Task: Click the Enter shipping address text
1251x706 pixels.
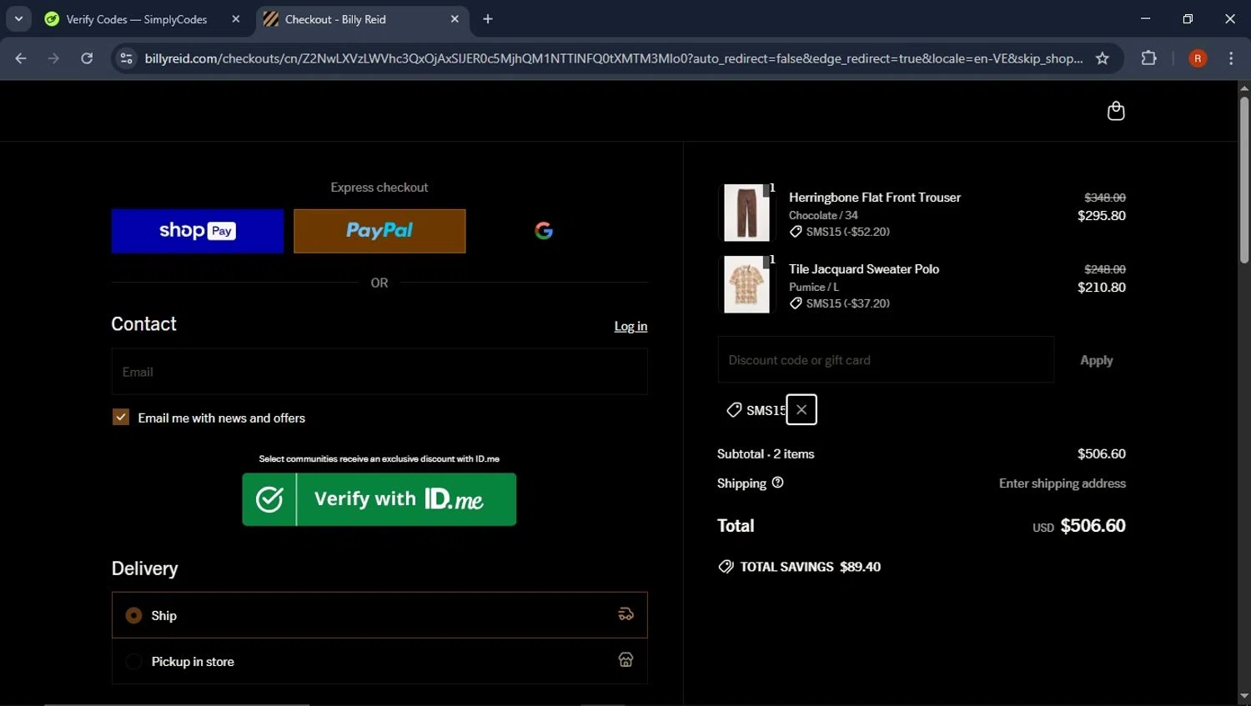Action: pyautogui.click(x=1063, y=483)
